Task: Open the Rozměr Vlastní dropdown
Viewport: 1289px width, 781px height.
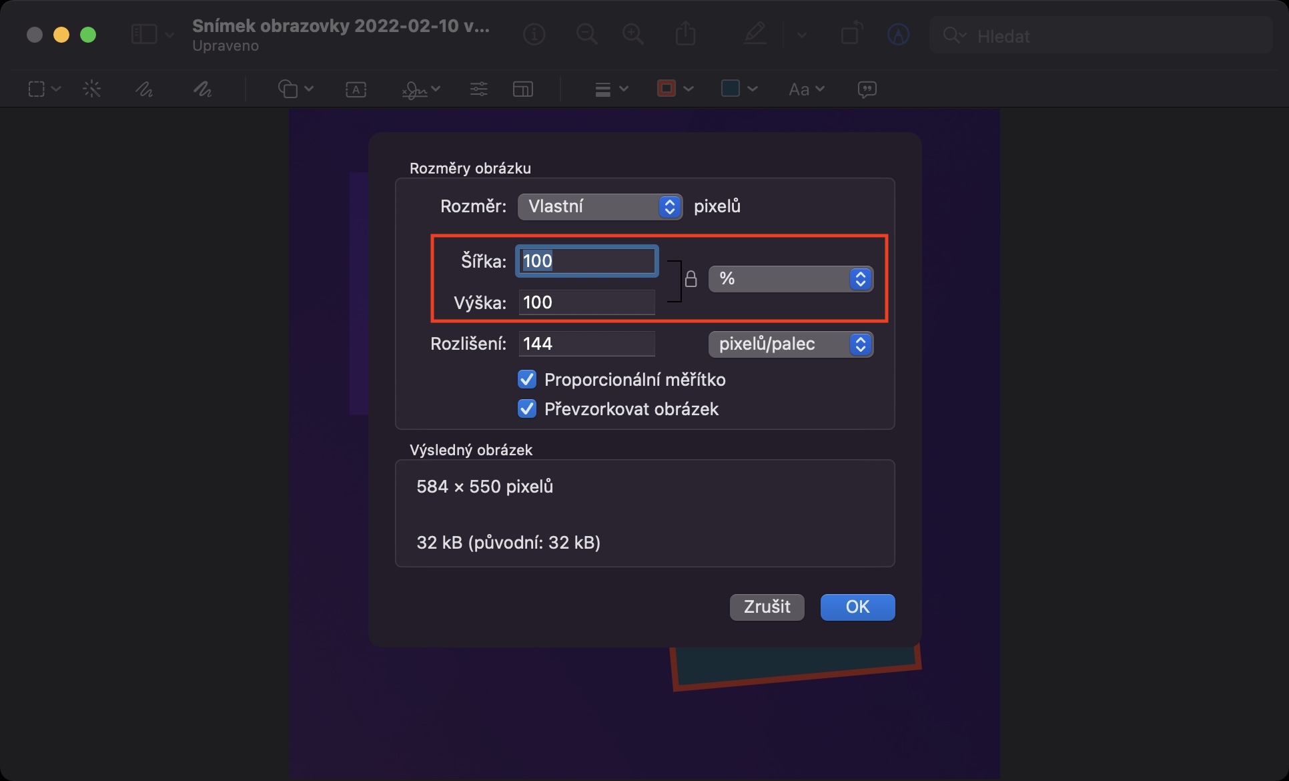Action: [x=600, y=206]
